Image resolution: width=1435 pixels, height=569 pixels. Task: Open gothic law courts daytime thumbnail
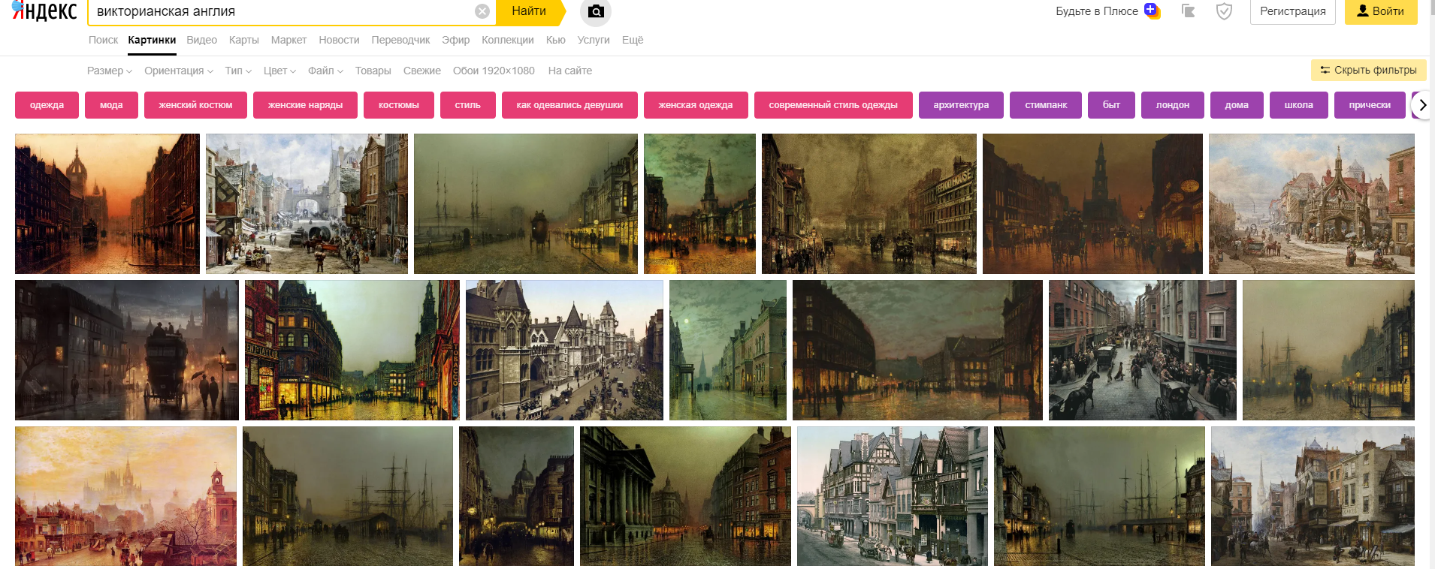click(x=564, y=350)
